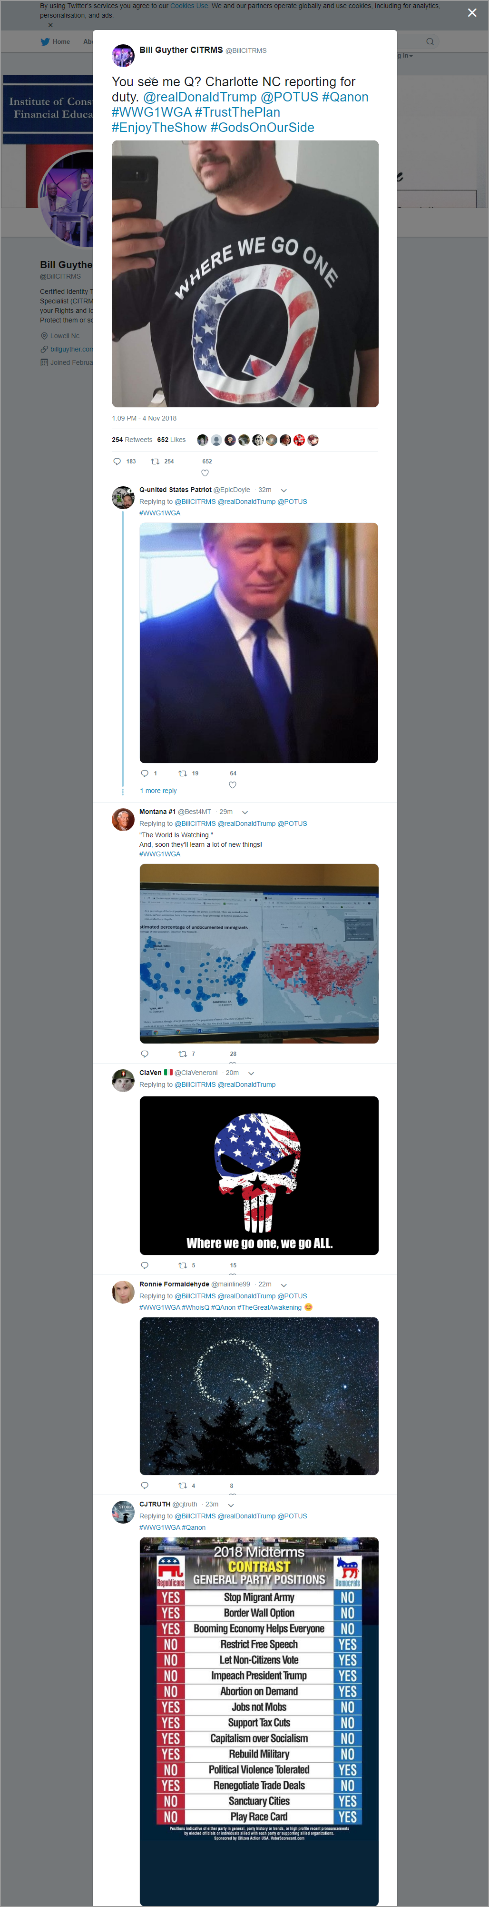Viewport: 489px width, 1907px height.
Task: Click the retweet icon showing 254
Action: pyautogui.click(x=156, y=461)
